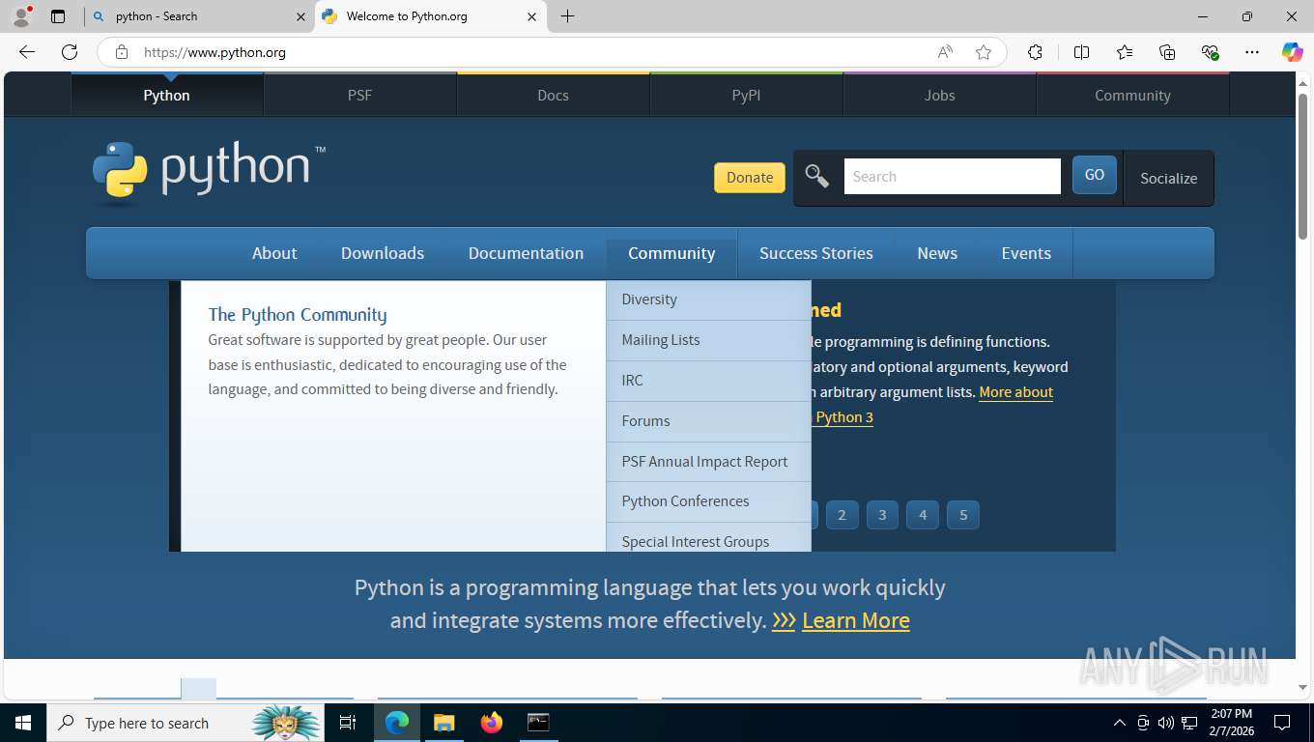Viewport: 1314px width, 742px height.
Task: Click the Python logo
Action: point(209,173)
